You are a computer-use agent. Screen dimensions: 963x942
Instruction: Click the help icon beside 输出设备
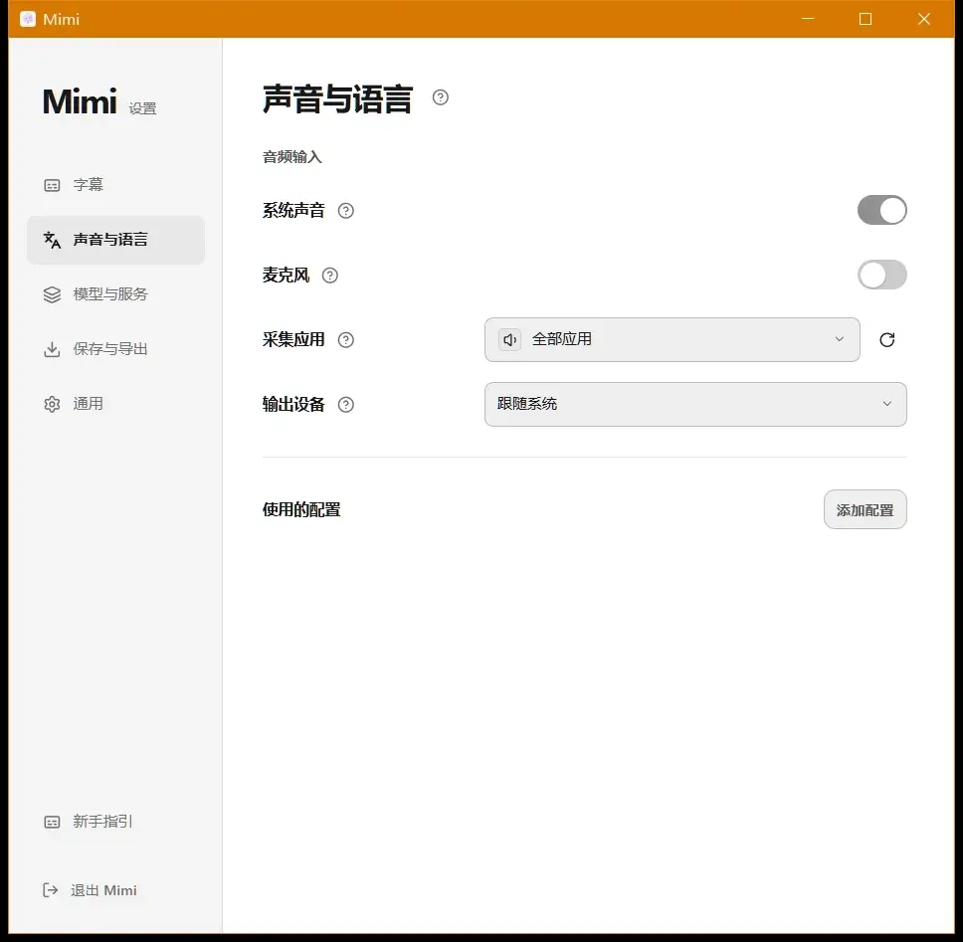click(x=346, y=405)
